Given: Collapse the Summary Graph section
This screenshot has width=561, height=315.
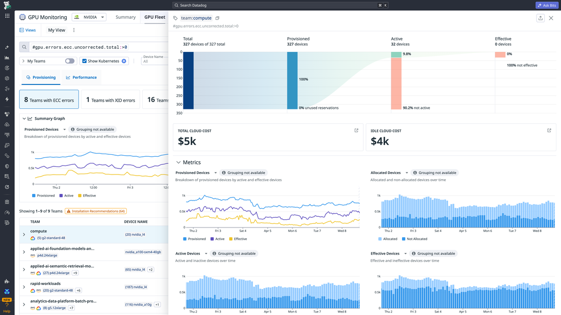Looking at the screenshot, I should click(24, 119).
